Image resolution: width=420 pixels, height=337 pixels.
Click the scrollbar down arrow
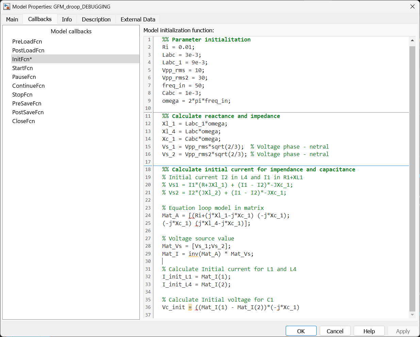tap(412, 315)
